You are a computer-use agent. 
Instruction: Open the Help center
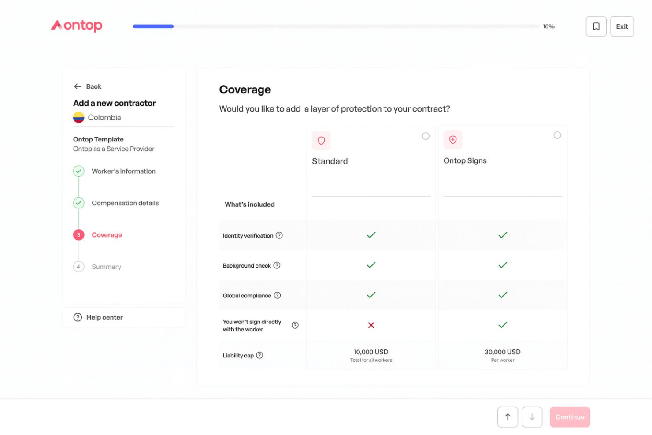pyautogui.click(x=124, y=317)
